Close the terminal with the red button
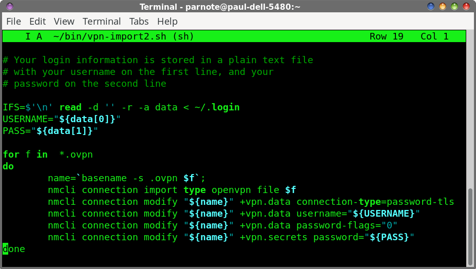The image size is (476, 269). [466, 7]
